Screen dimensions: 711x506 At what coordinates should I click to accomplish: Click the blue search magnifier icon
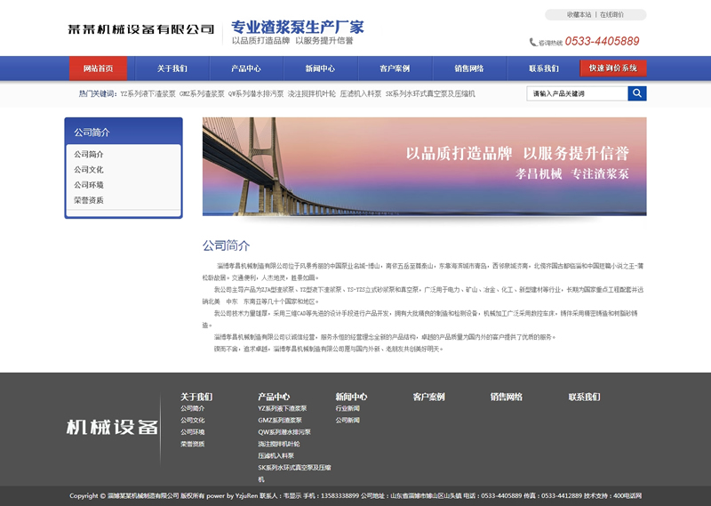point(636,93)
